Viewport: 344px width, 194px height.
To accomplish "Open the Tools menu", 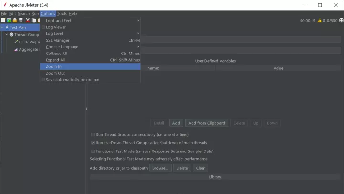I will pos(62,13).
